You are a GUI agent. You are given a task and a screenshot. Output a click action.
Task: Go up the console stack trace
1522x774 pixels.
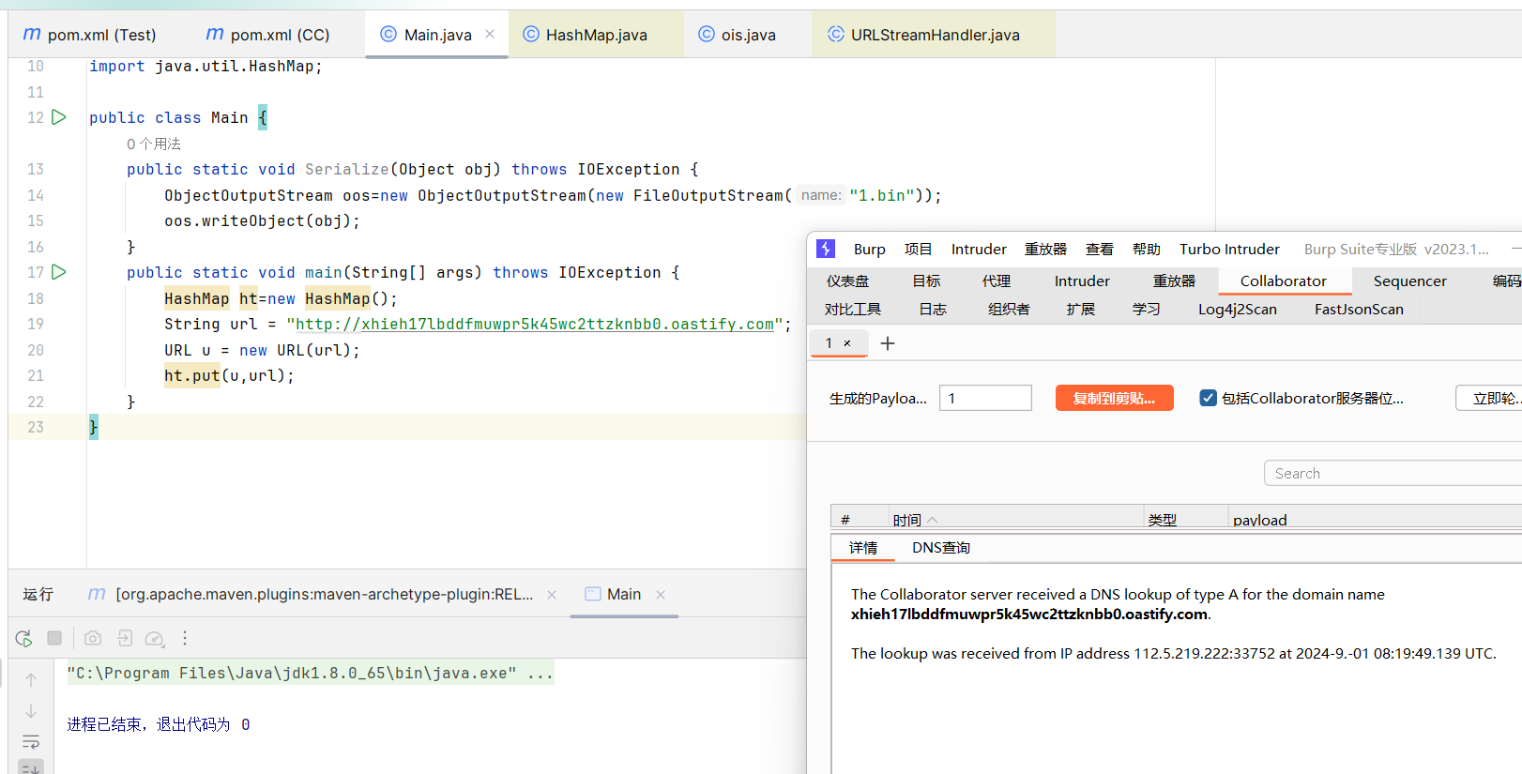pos(31,679)
